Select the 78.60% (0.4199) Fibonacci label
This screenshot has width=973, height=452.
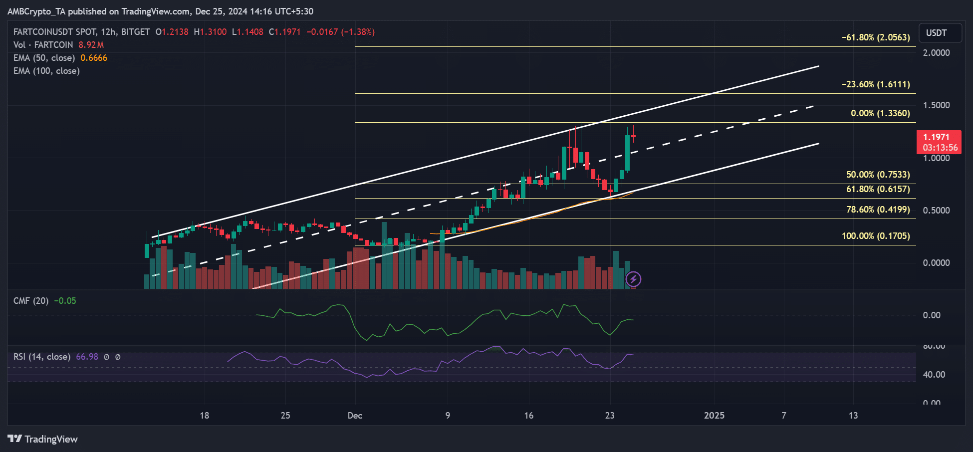pos(878,210)
